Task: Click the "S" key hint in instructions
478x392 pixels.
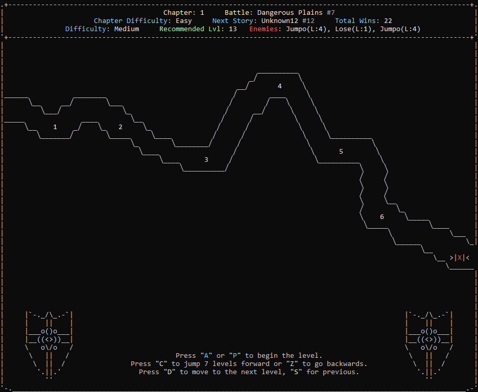Action: click(x=296, y=372)
